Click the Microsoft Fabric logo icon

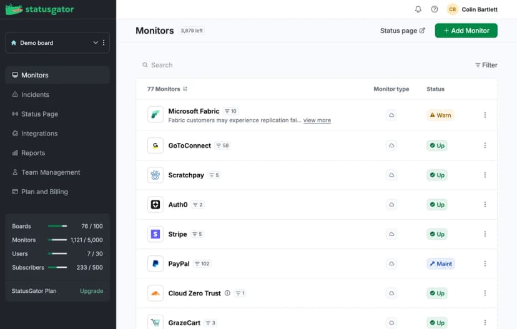(x=155, y=114)
